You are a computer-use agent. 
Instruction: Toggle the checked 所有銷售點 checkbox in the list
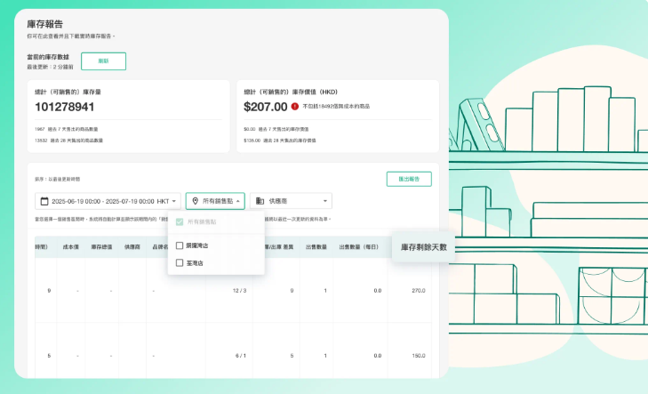[x=180, y=222]
